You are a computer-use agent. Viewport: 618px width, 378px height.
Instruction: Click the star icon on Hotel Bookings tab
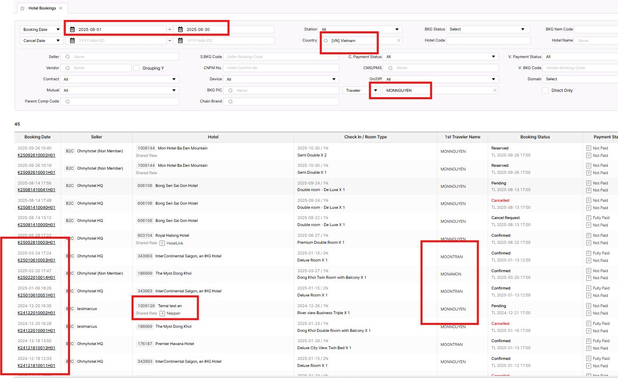[x=22, y=8]
